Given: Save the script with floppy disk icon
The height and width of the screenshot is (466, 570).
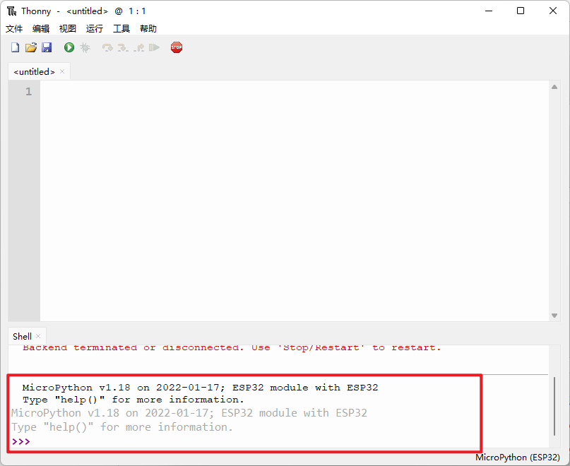Looking at the screenshot, I should pos(47,47).
